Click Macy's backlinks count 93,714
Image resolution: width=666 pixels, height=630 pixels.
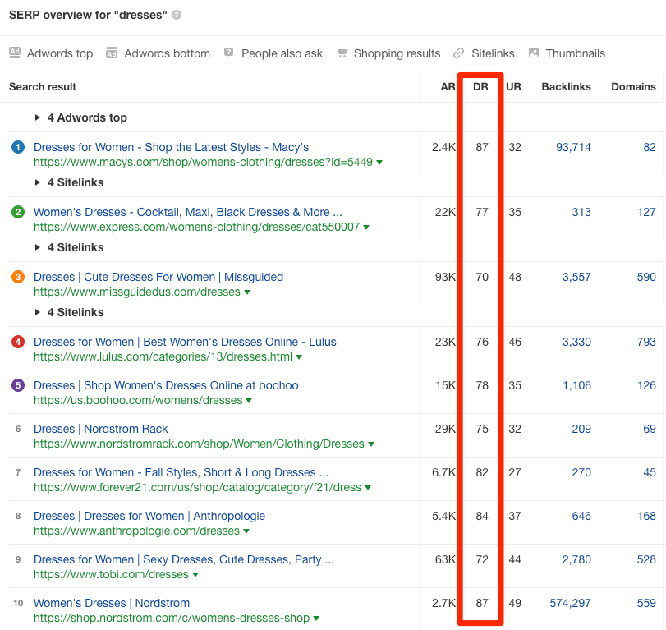point(573,147)
